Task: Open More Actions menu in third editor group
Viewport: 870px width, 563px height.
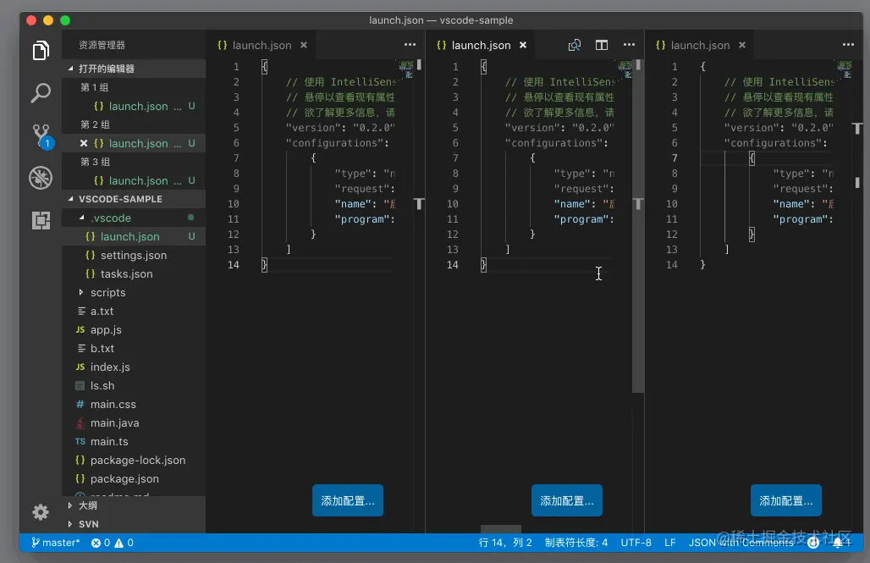Action: click(848, 44)
